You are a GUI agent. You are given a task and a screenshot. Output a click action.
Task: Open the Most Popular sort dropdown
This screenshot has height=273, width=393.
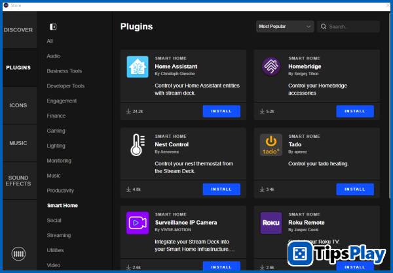[285, 27]
